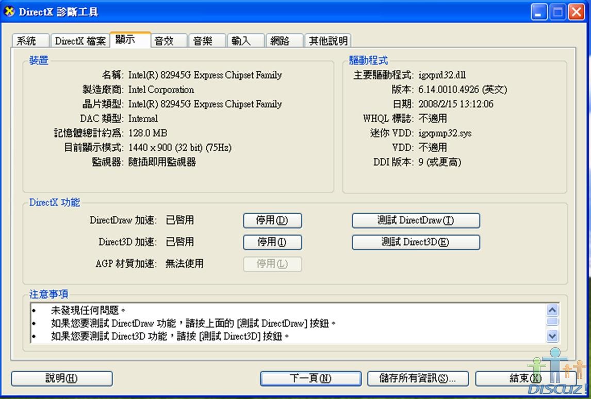Click date value 2008/2/15 13:12:06

tap(456, 104)
